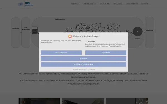This screenshot has width=167, height=104.
Task: Click the Ausrüstung block in the diagram
Action: (149, 32)
